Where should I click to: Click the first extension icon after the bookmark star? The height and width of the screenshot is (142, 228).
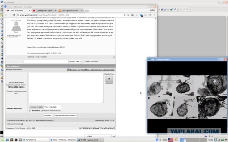(x=133, y=15)
